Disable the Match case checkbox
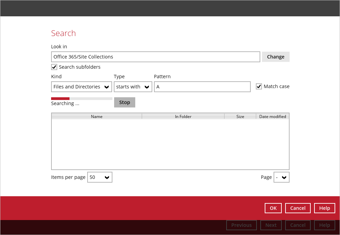This screenshot has height=235, width=340. 259,86
